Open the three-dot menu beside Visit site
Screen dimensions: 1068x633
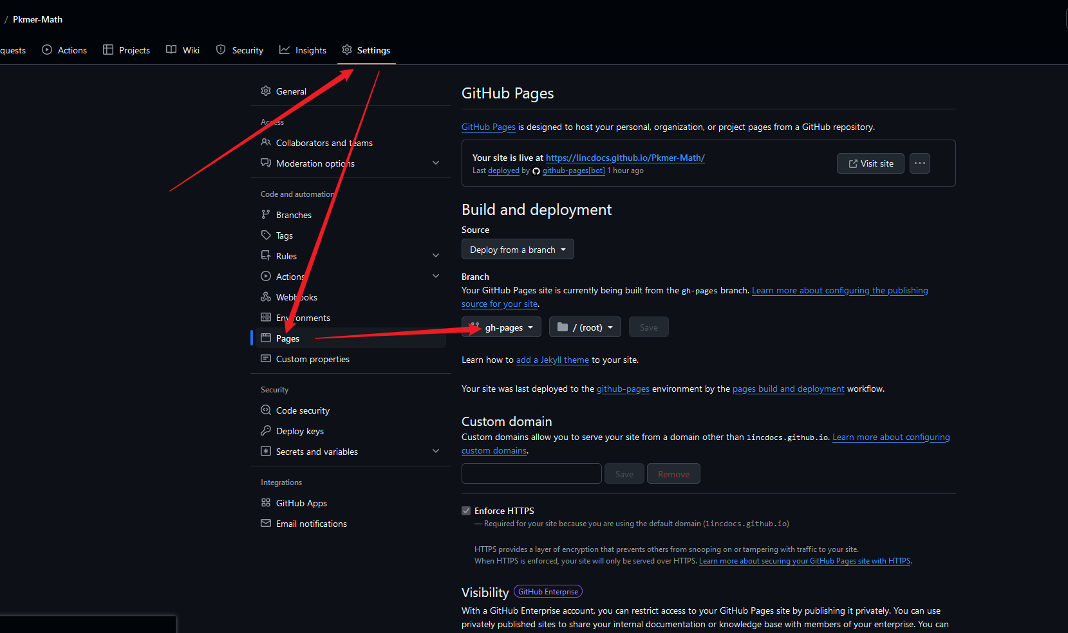click(920, 163)
